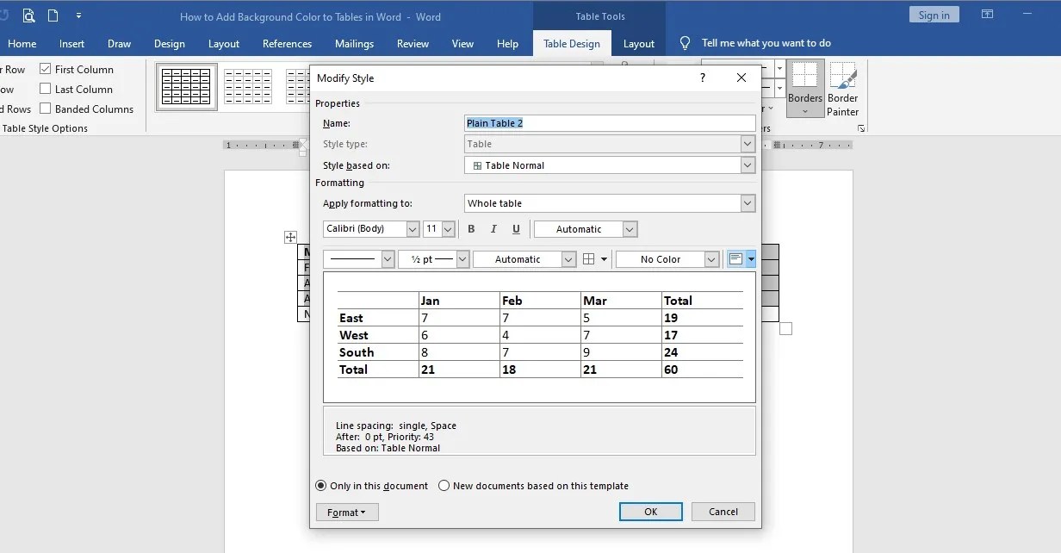This screenshot has height=553, width=1061.
Task: Click the new blank document Quick Access icon
Action: pyautogui.click(x=53, y=15)
